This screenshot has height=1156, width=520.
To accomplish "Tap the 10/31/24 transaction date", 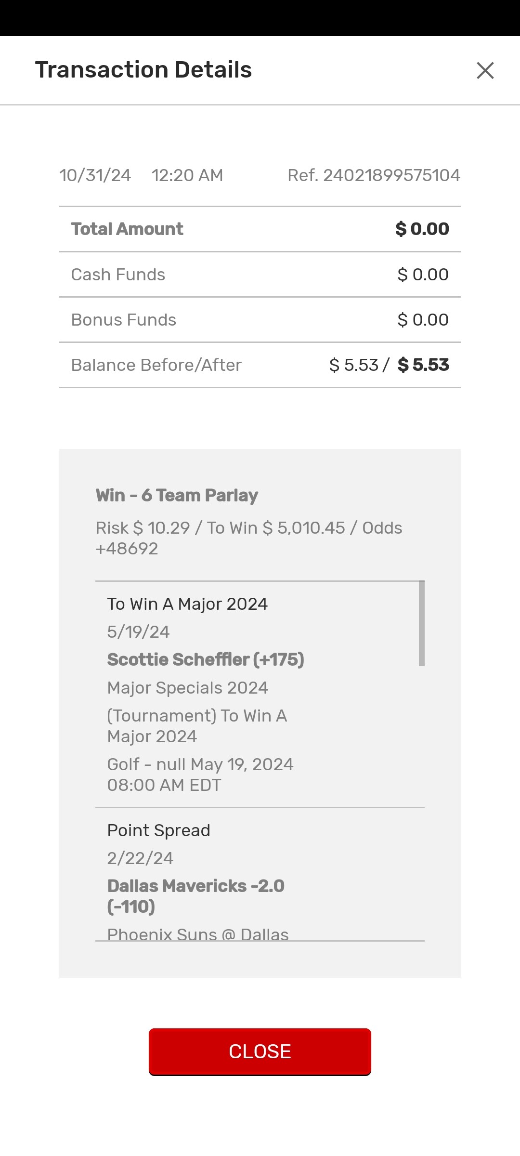I will coord(95,175).
